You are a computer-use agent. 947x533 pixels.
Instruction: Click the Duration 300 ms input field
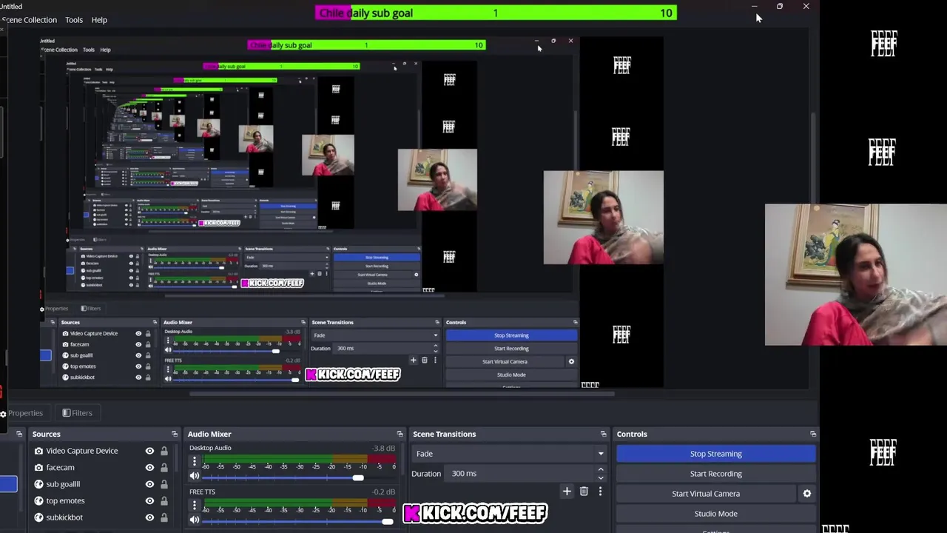coord(520,474)
